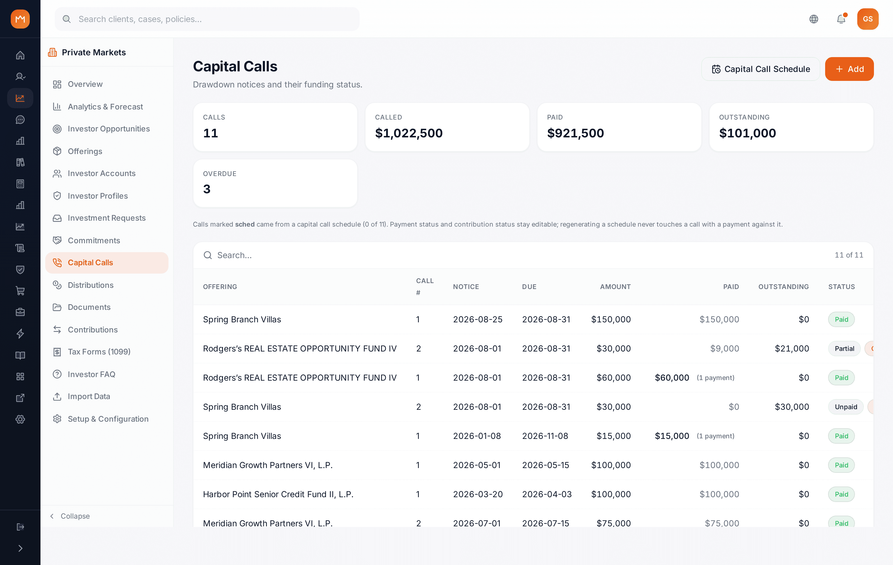Open Distributions page
The height and width of the screenshot is (565, 893).
(x=107, y=285)
